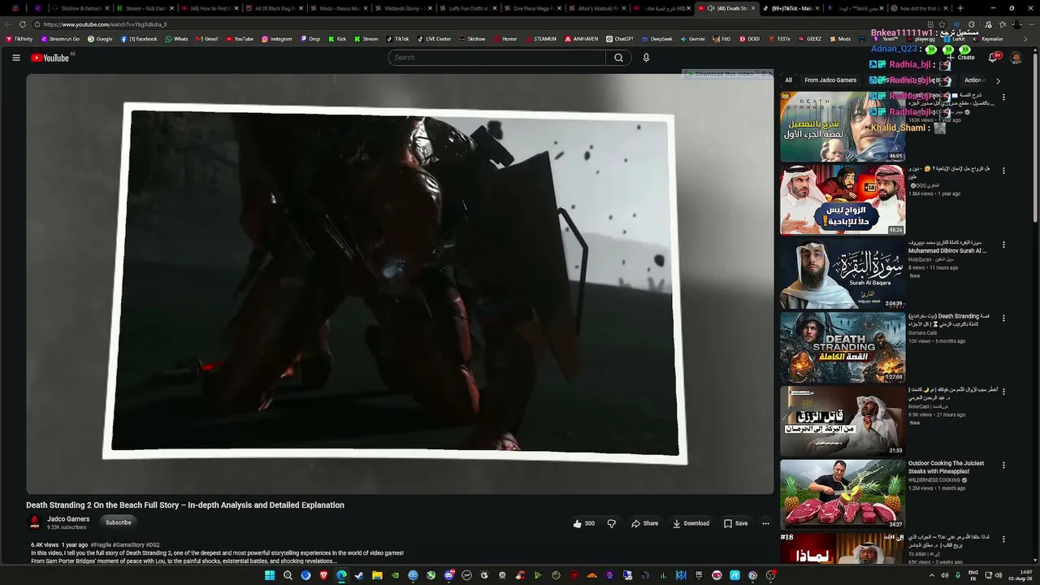
Task: Open the Outdoor Cooking steaks thumbnail
Action: coord(843,495)
